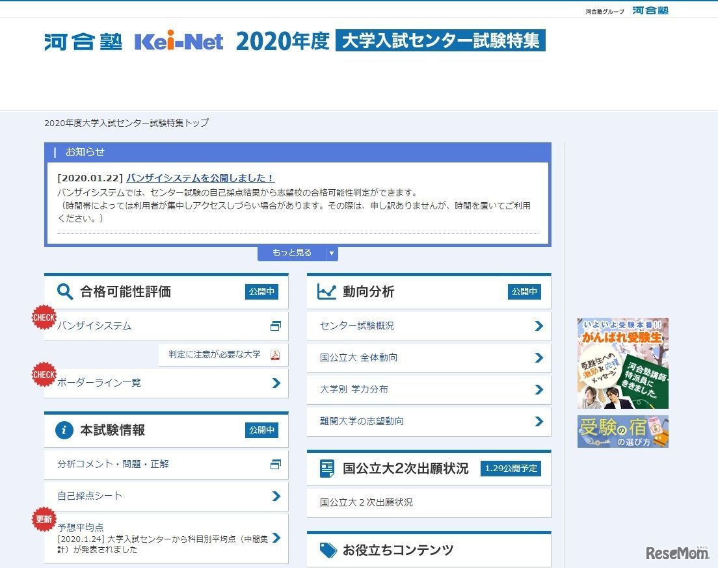
Task: Click the chevron next to 自己採点シート
Action: [x=276, y=496]
